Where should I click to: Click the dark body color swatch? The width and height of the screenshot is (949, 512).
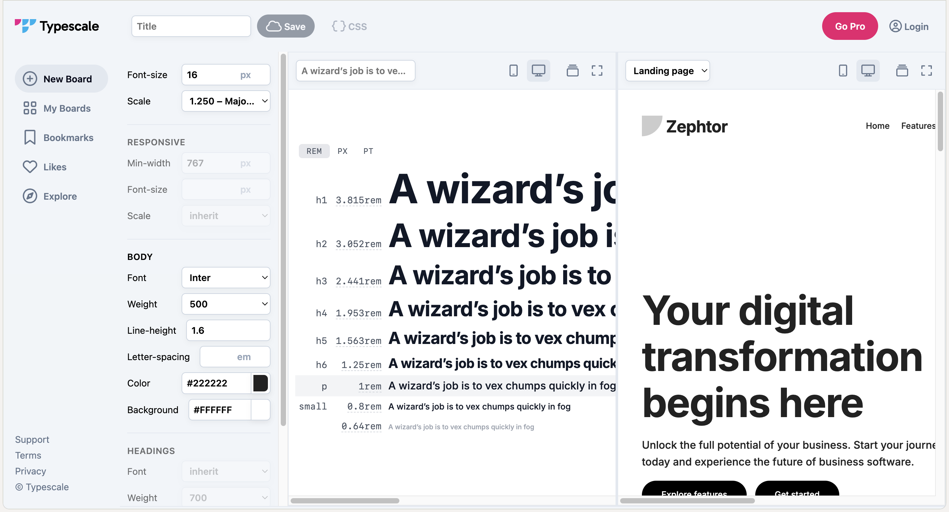pos(260,383)
